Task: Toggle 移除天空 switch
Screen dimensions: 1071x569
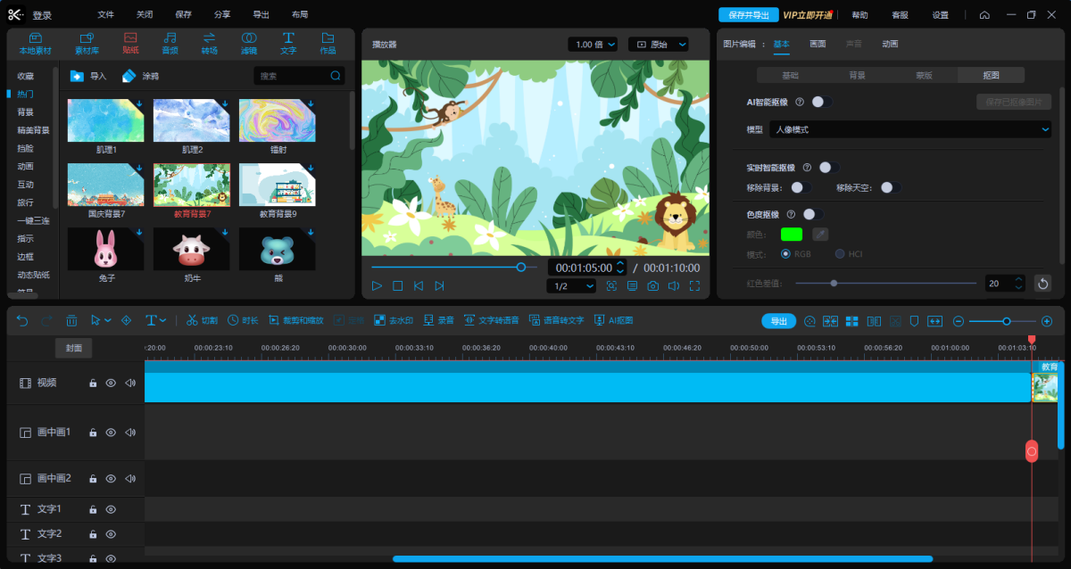Action: [890, 187]
